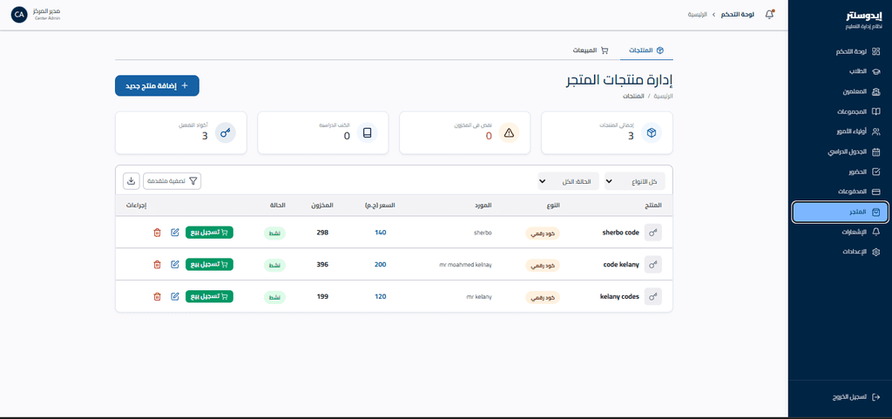
Task: Click الرئيسية in the top header breadcrumb
Action: 698,16
